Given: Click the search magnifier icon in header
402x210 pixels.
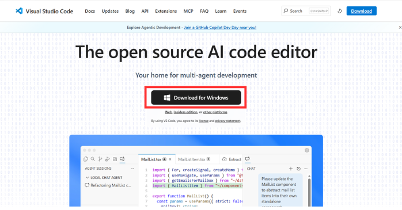Looking at the screenshot, I should coord(286,11).
